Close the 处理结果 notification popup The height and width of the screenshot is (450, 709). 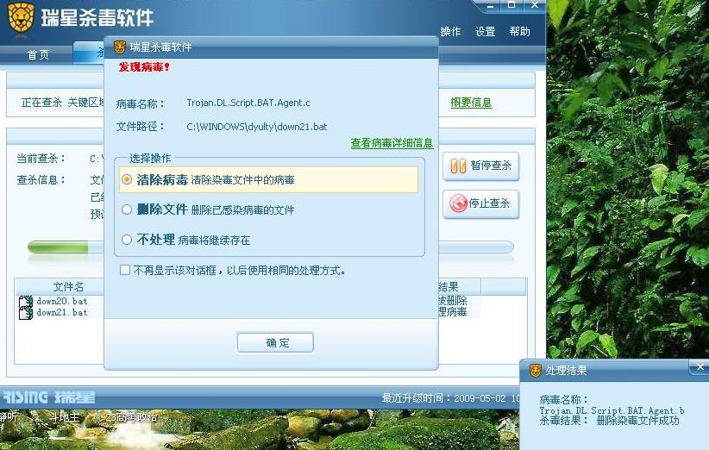700,367
